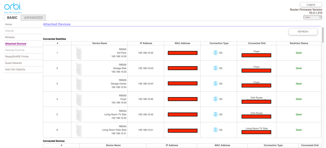326x148 pixels.
Task: Click the RBS20 Garage Center device name
Action: coord(118,84)
